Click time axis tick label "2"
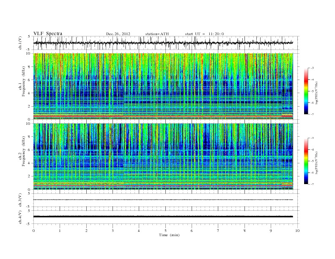The width and height of the screenshot is (335, 259). coord(86,231)
